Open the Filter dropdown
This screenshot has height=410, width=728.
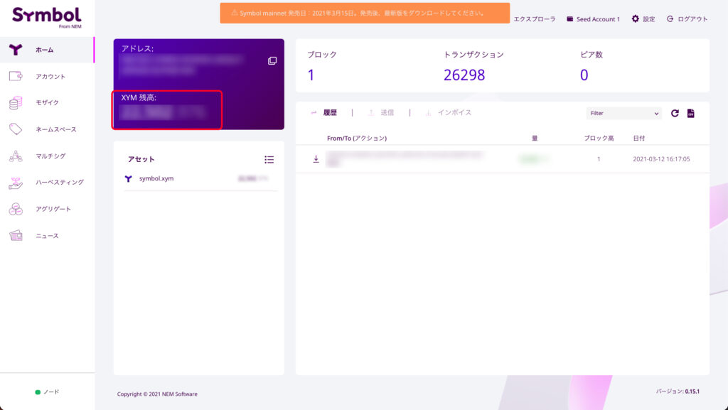tap(623, 113)
